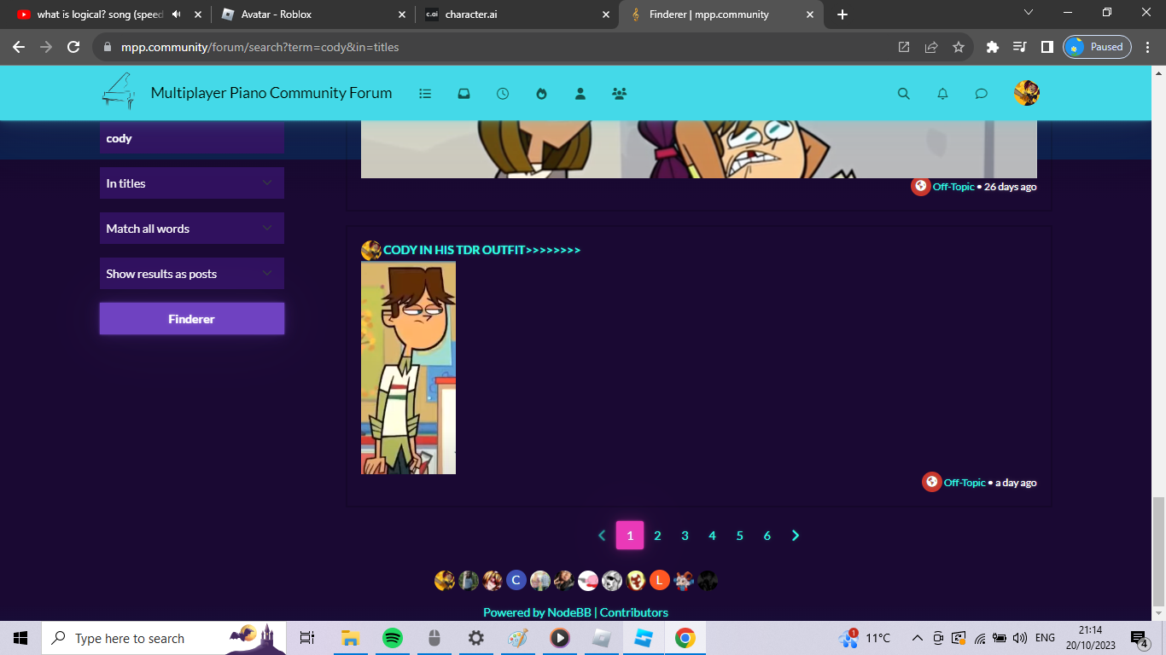This screenshot has height=655, width=1166.
Task: Click the blue 'C' user avatar in footer
Action: 516,581
